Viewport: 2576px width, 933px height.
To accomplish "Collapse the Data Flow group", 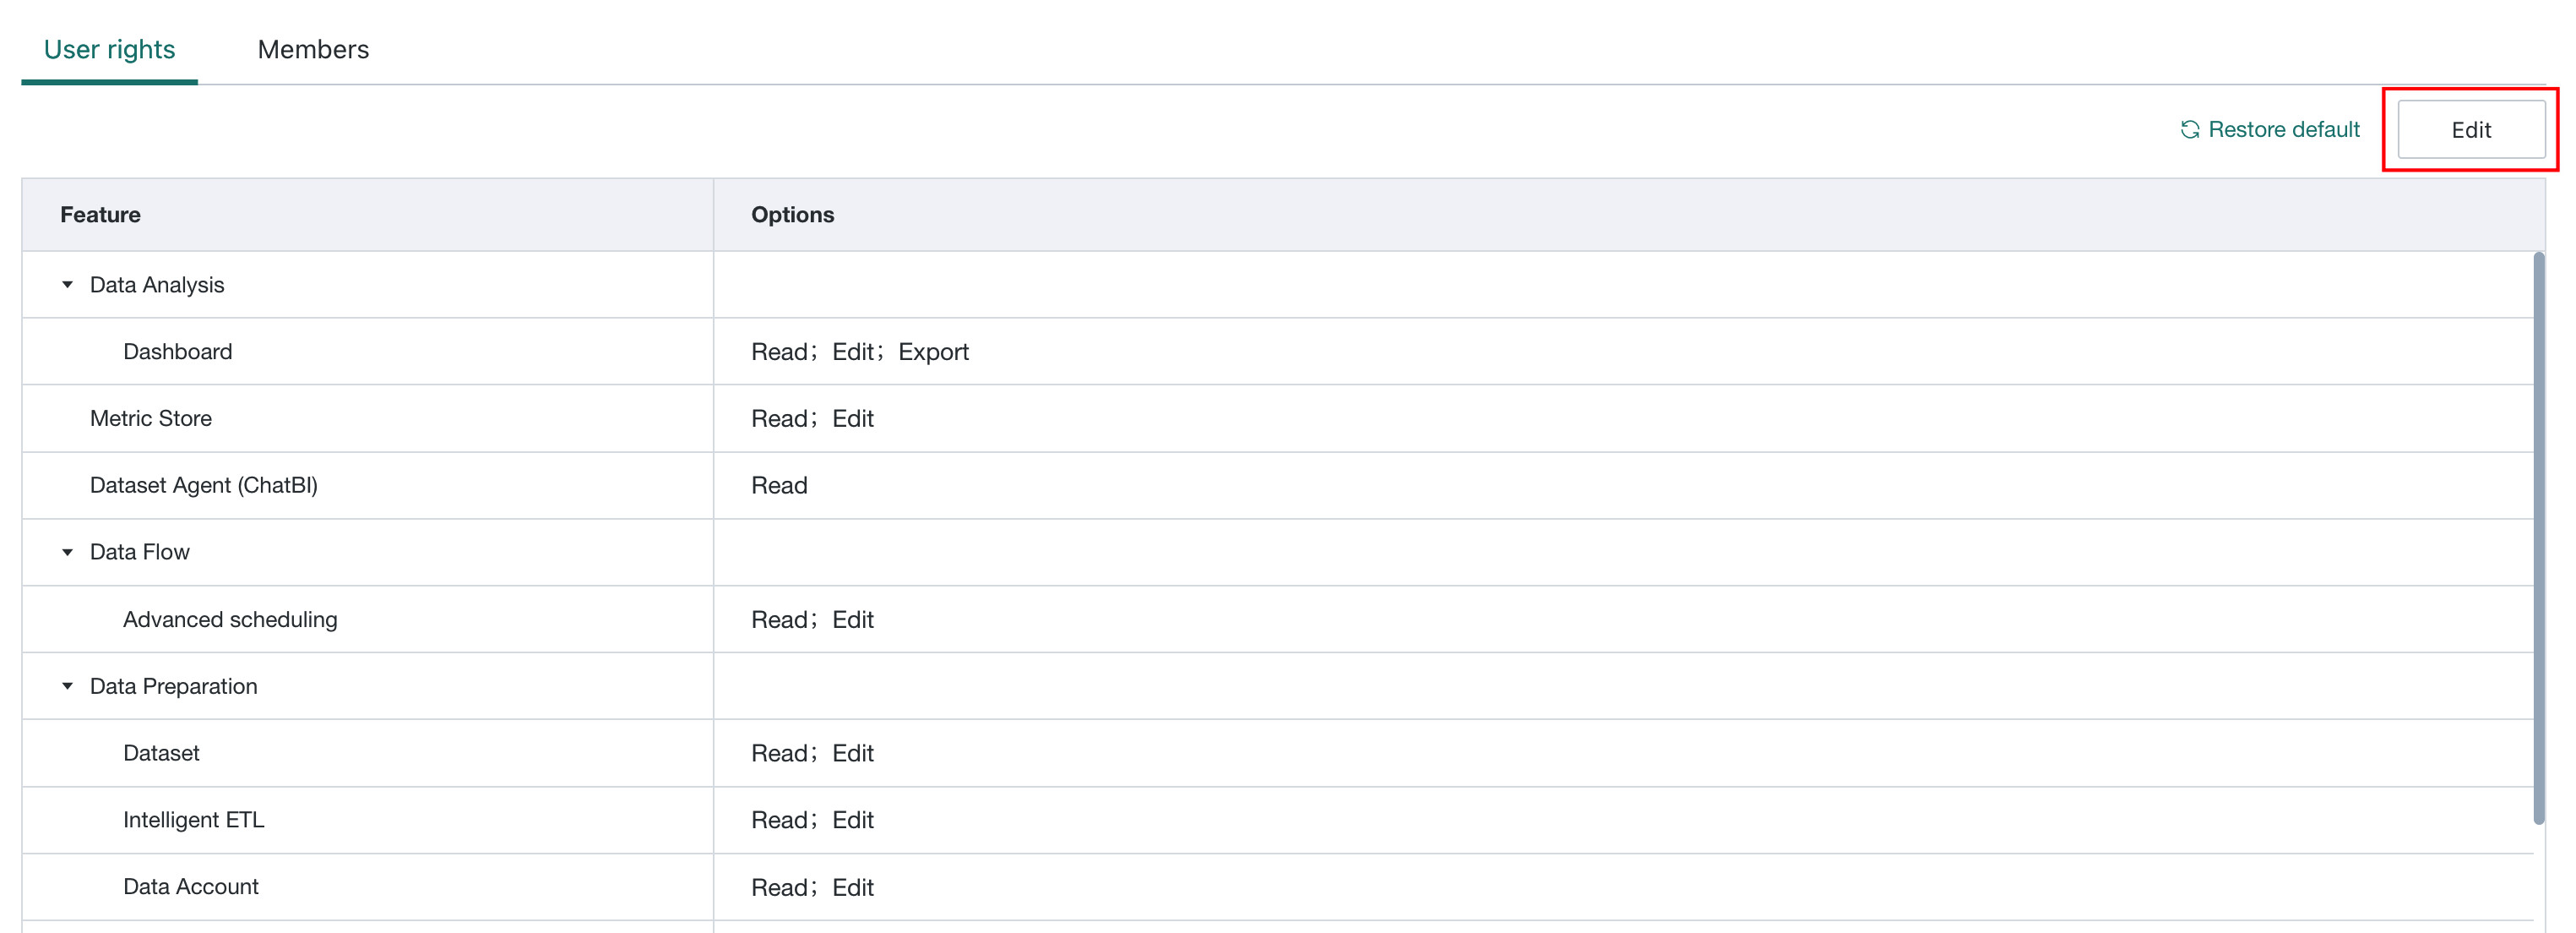I will click(67, 552).
